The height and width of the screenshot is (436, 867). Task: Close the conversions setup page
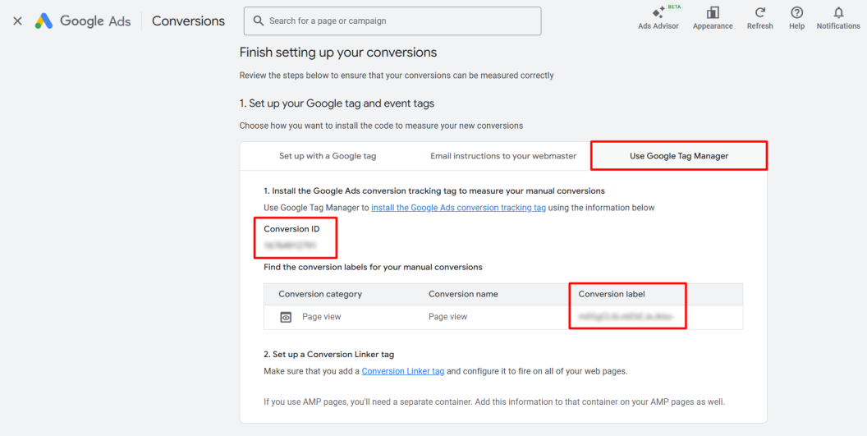coord(17,21)
